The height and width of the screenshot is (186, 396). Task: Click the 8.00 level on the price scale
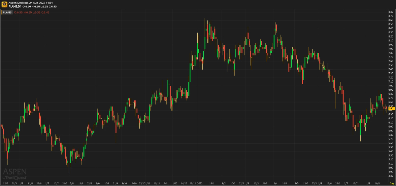[x=390, y=45]
